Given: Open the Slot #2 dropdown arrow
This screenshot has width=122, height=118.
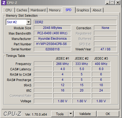Looking at the screenshot, I should tap(28, 22).
